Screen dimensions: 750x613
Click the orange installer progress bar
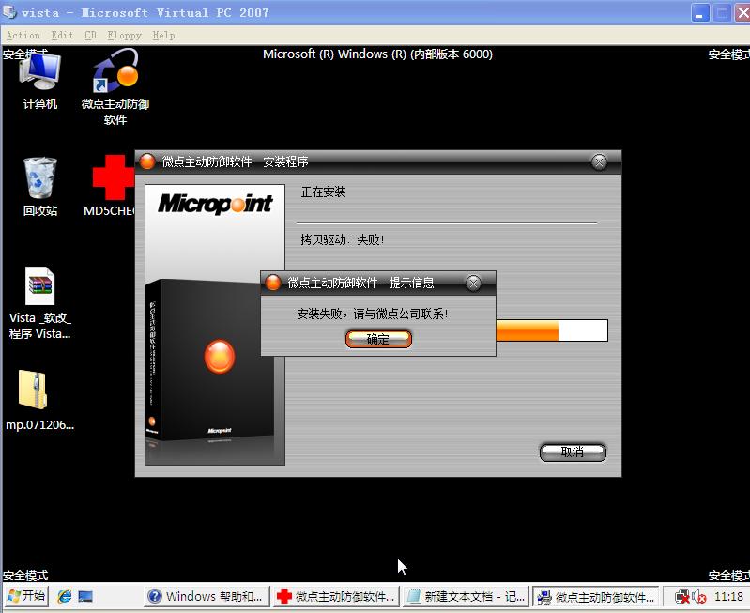click(x=552, y=330)
